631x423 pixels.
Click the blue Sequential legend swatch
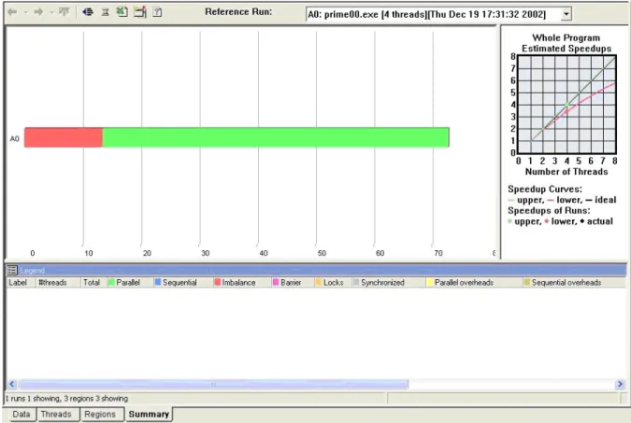[x=158, y=282]
